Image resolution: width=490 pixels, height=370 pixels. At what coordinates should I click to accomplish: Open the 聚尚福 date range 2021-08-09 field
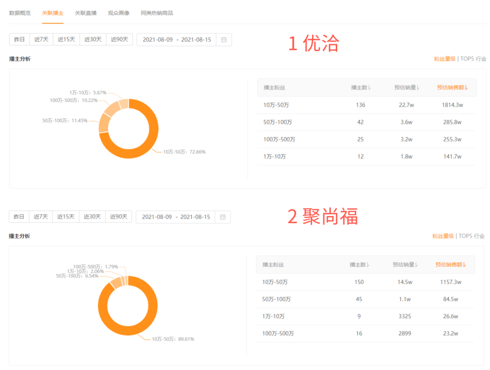coord(157,217)
